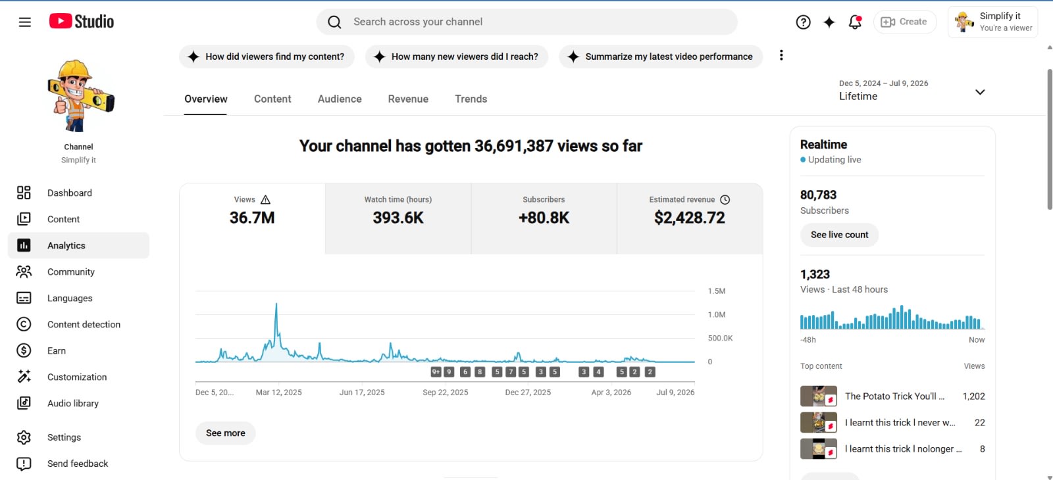This screenshot has height=480, width=1053.
Task: Ask 'How many new viewers did I reach?'
Action: click(x=457, y=57)
